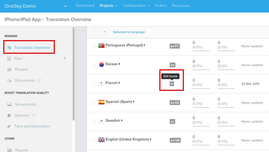Open the Glossary book icon
This screenshot has height=152, width=269.
point(9,115)
